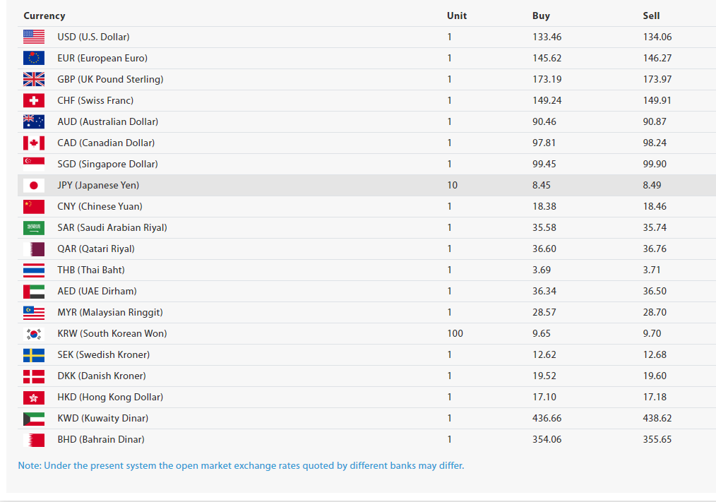Click the Canadian maple leaf flag icon
Image resolution: width=716 pixels, height=502 pixels.
click(34, 143)
